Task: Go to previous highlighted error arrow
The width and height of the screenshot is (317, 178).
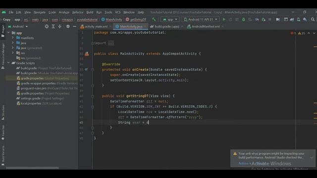Action: tap(309, 33)
